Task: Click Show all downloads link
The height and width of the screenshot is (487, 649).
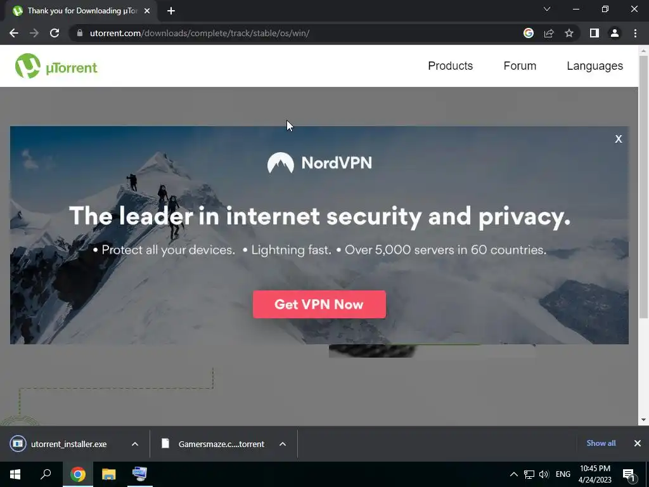Action: 601,443
